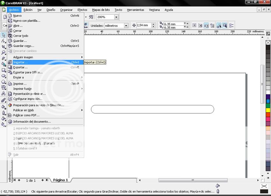Screen dimensions: 271x196
Task: Select the Smart Fill tool
Action: (4, 64)
